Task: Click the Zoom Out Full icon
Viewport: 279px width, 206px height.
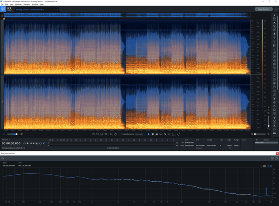Action: 106,134
